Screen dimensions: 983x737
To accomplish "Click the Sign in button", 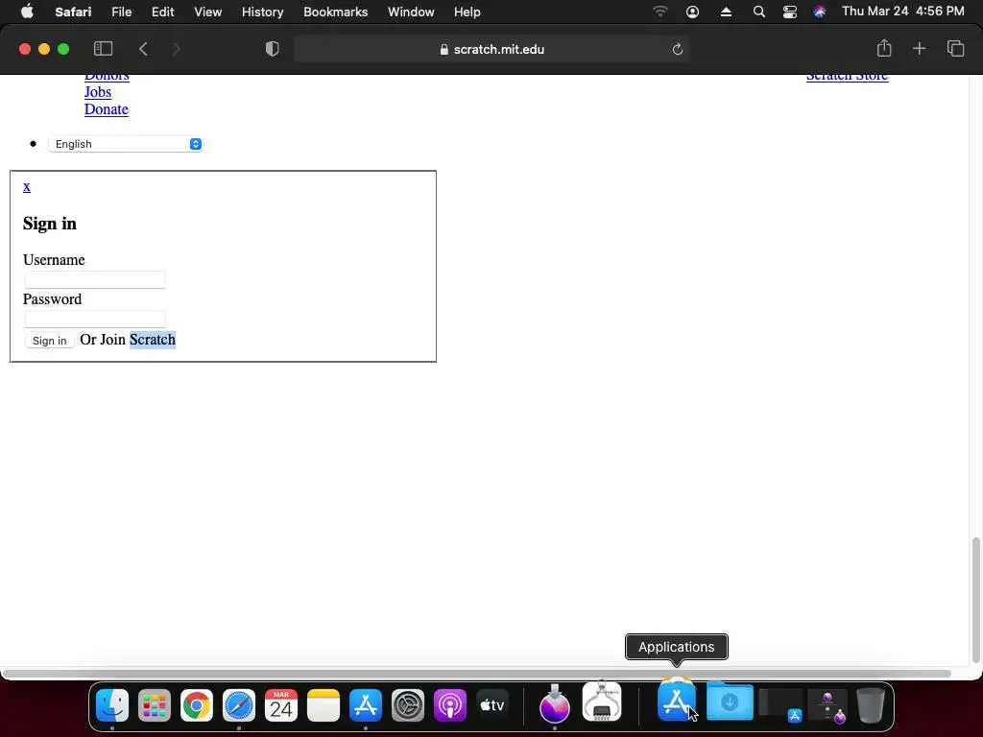I will (50, 341).
